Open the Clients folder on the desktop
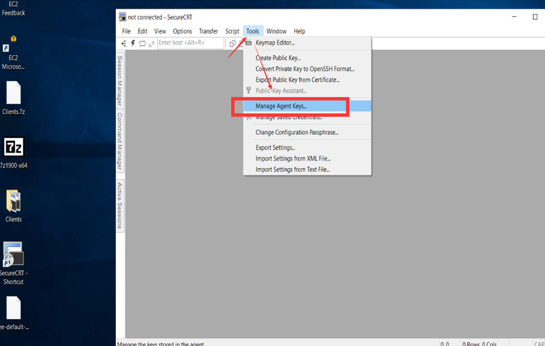Image resolution: width=545 pixels, height=346 pixels. (x=13, y=205)
